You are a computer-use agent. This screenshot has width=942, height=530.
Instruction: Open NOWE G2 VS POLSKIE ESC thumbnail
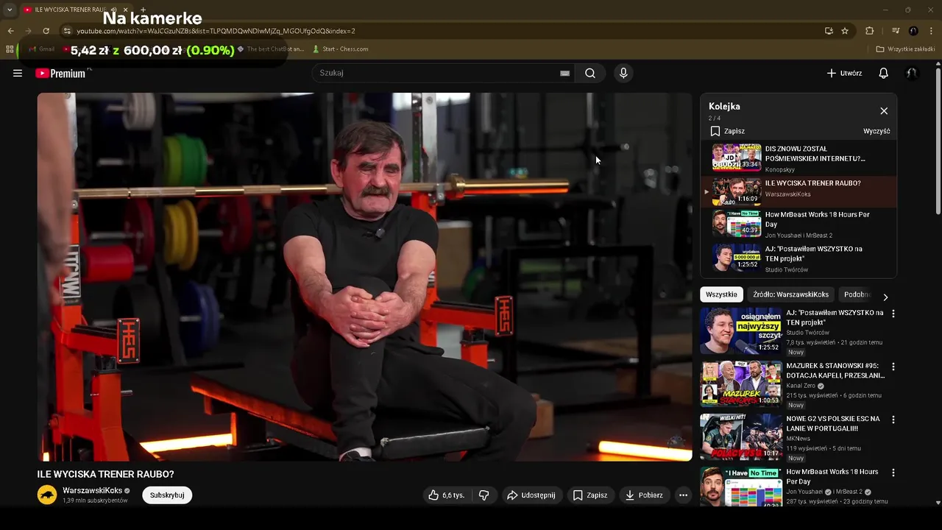(741, 437)
